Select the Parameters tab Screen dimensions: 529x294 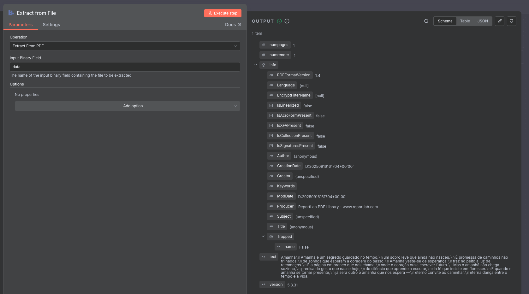[x=21, y=25]
